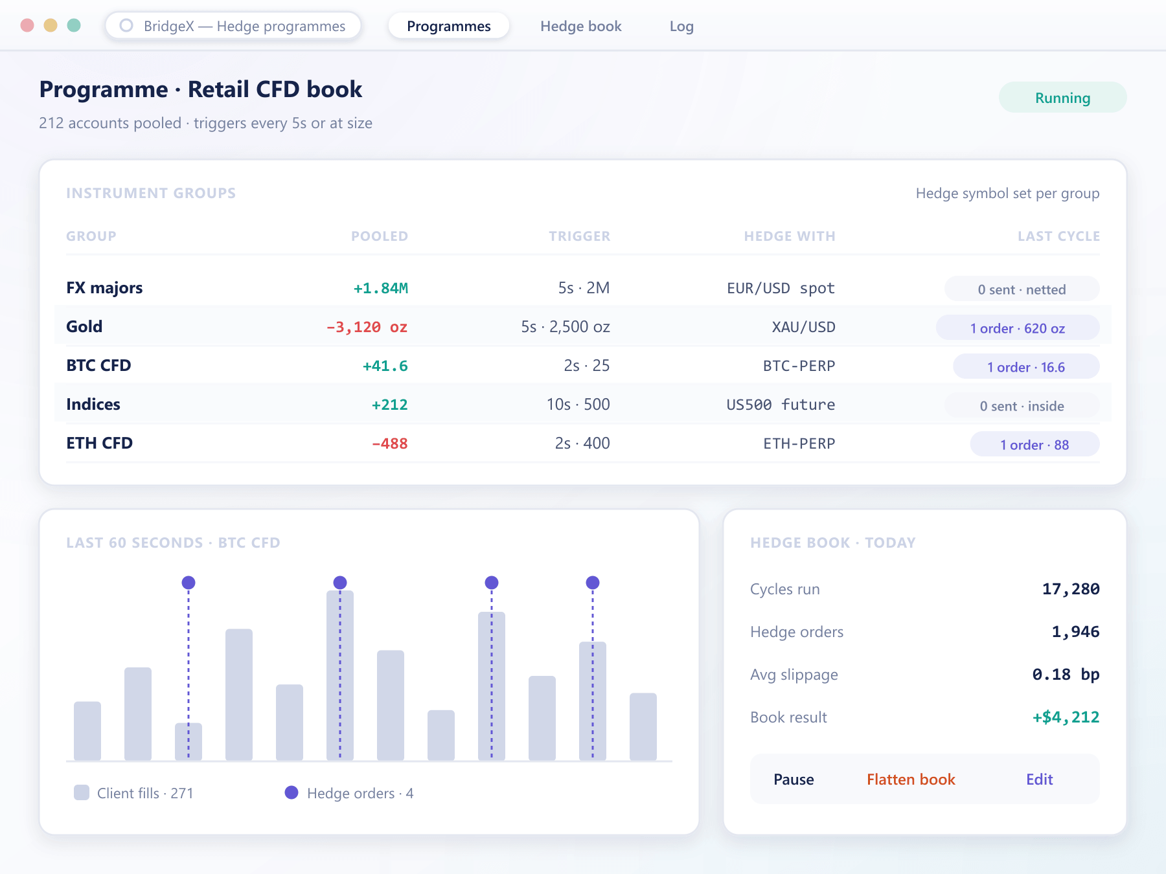Click the "5s · 2,500 oz" trigger value
The image size is (1166, 874).
coord(566,327)
